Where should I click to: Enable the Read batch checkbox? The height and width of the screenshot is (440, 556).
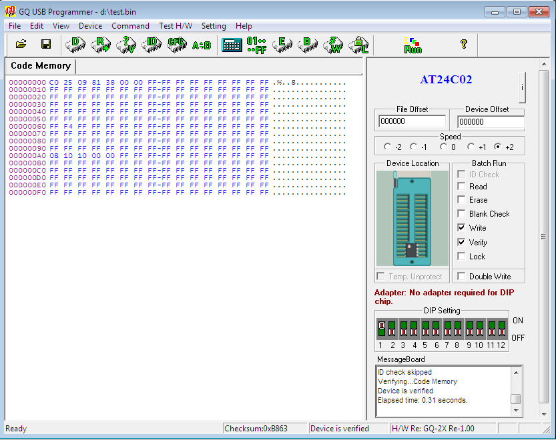click(x=461, y=187)
